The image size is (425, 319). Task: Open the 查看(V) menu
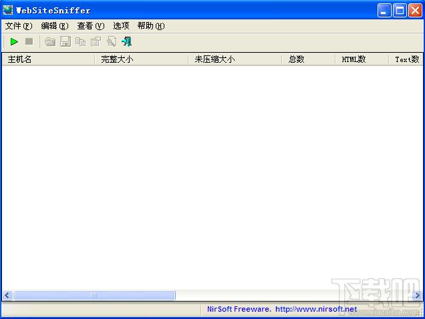pos(90,26)
